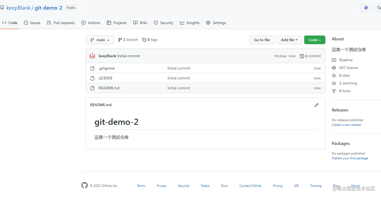Image resolution: width=381 pixels, height=197 pixels.
Task: Go to the Actions tab
Action: coord(91,23)
